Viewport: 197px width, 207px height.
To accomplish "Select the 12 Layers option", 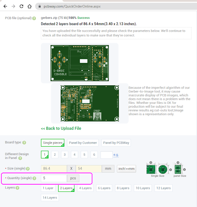I will [163, 188].
